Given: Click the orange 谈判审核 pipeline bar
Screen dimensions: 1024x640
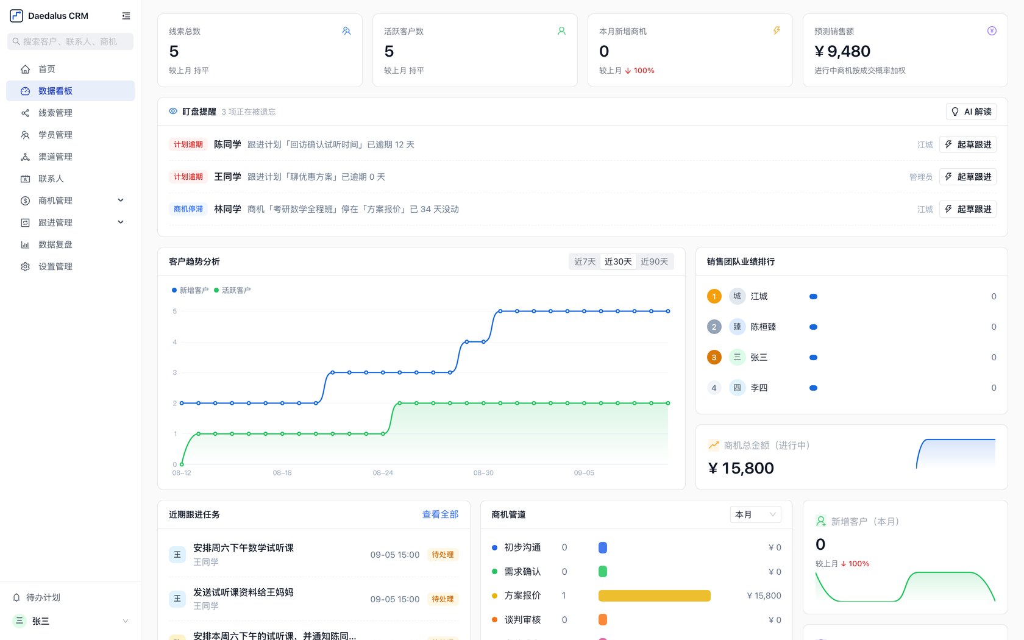Looking at the screenshot, I should click(603, 620).
